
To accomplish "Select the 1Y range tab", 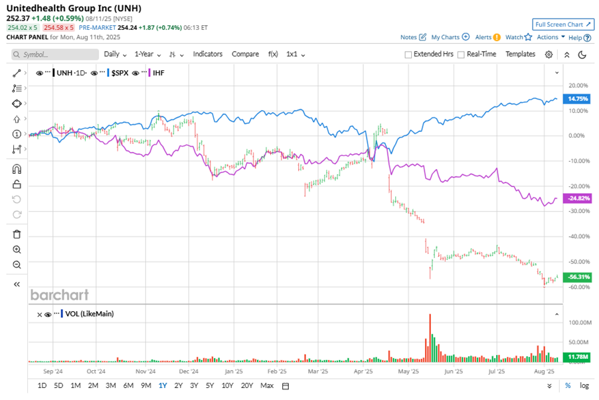I will coord(163,385).
